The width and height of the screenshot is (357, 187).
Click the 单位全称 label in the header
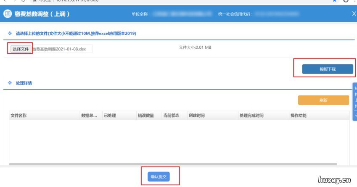(140, 14)
